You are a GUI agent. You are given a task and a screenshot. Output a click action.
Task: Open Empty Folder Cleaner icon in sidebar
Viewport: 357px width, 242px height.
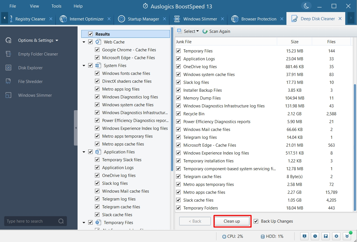(8, 54)
